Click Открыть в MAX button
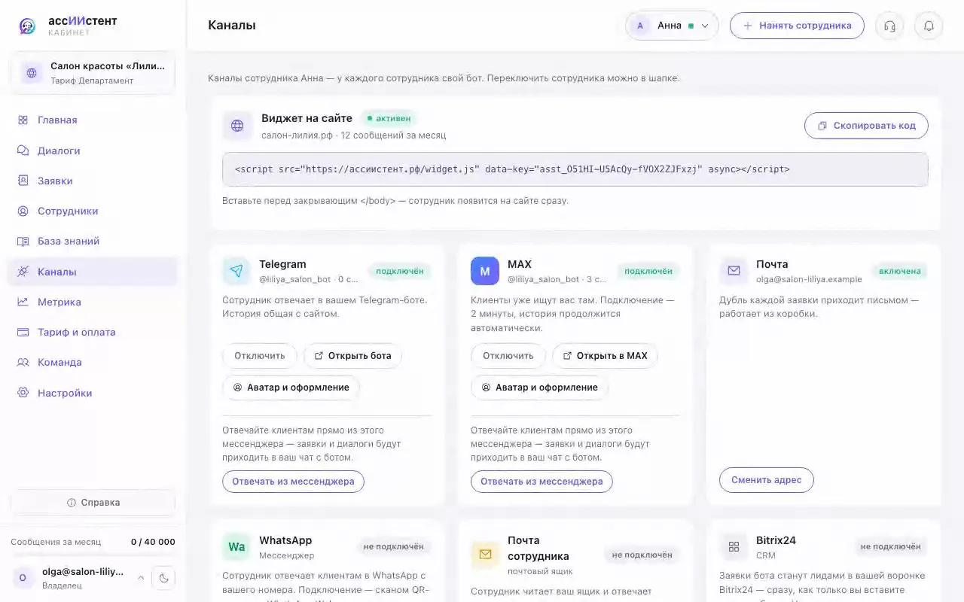Viewport: 964px width, 602px height. point(605,356)
